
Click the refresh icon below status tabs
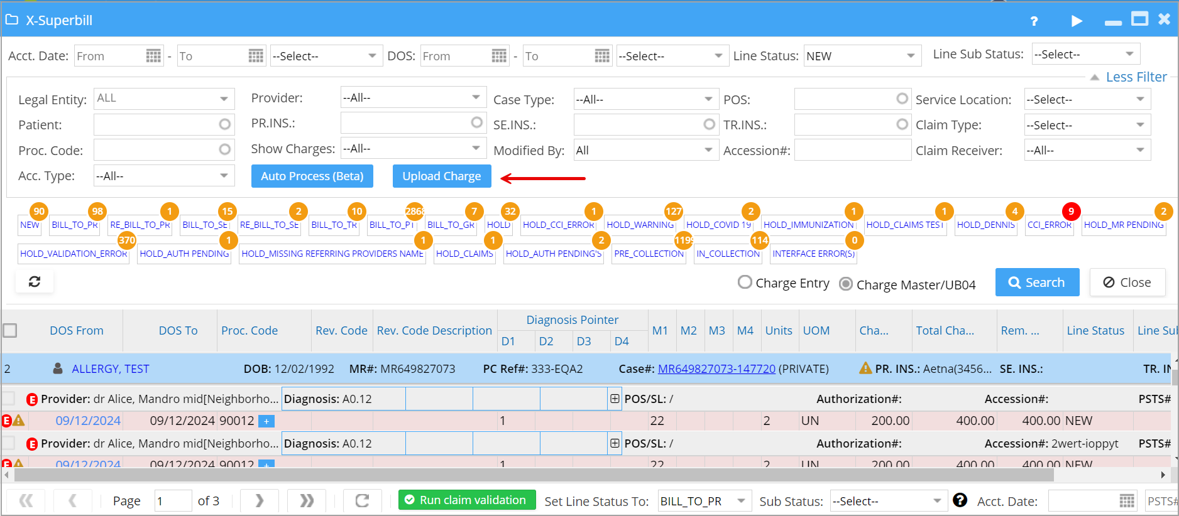coord(35,282)
